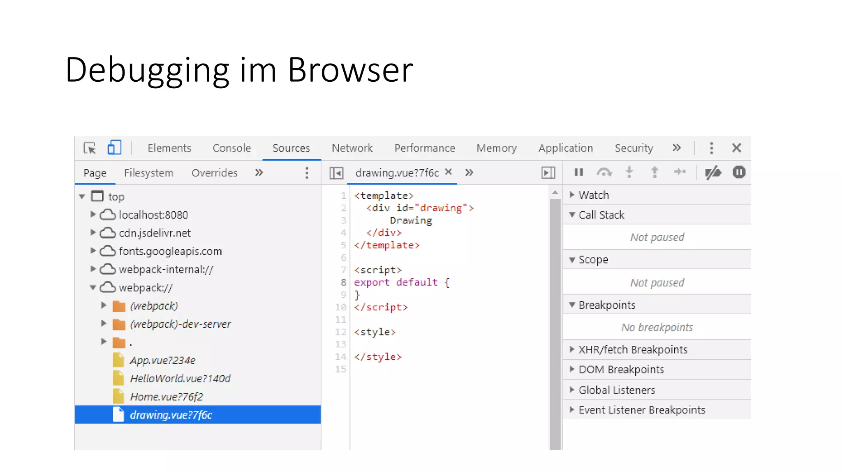
Task: Select drawing.vue?7f6c in file tree
Action: 198,415
